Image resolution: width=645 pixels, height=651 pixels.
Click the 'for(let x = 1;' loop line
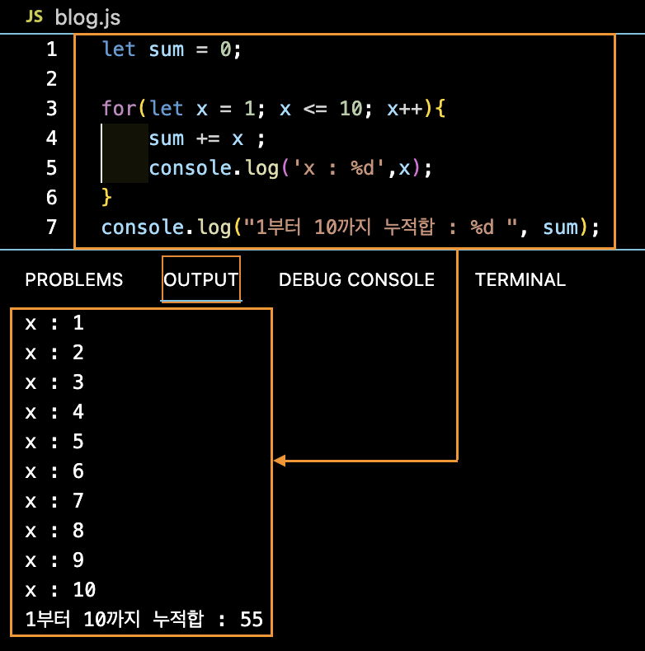click(274, 109)
